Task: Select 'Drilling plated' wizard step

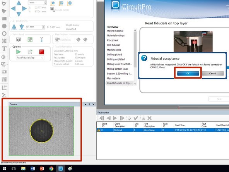Action: pos(114,55)
